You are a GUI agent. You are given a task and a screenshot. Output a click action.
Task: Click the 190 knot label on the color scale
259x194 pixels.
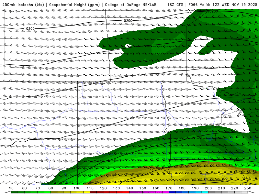point(195,188)
